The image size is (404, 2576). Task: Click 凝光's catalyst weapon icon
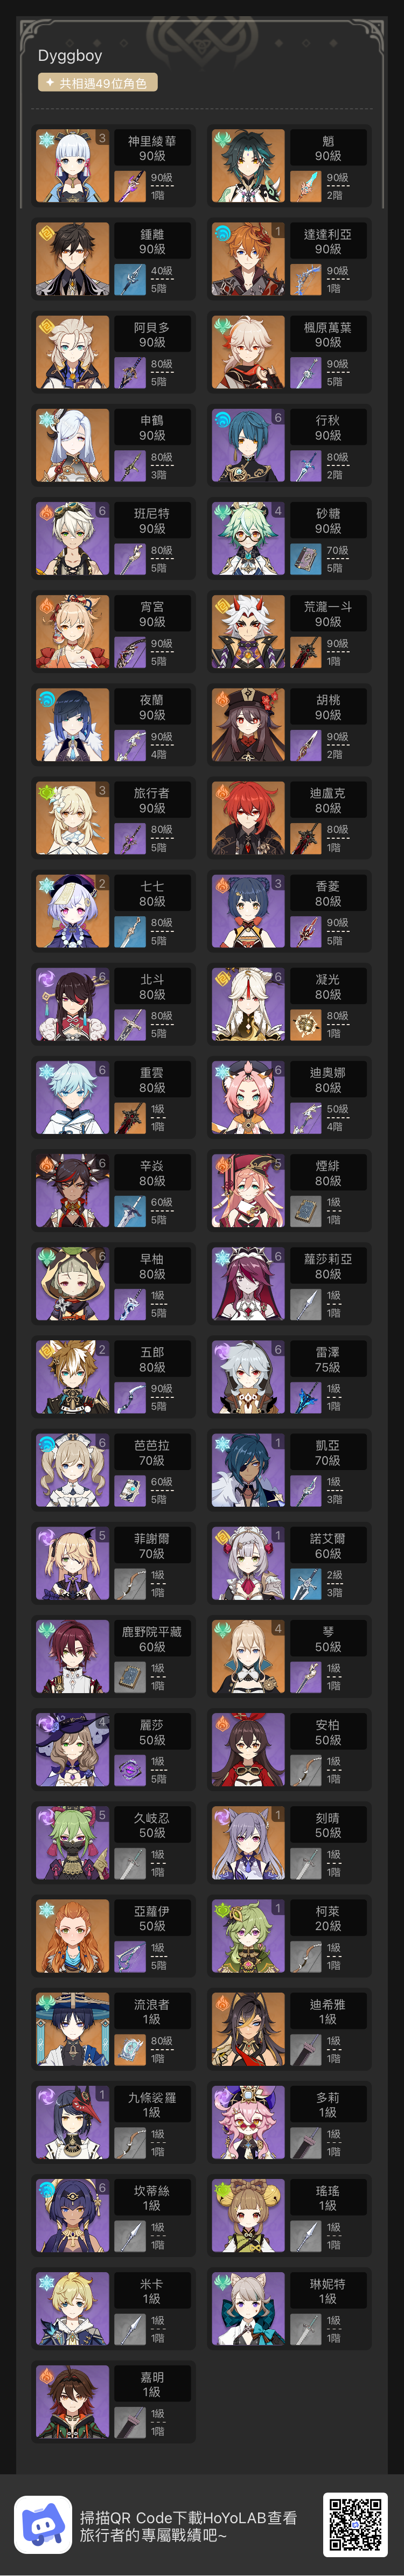pos(306,1024)
